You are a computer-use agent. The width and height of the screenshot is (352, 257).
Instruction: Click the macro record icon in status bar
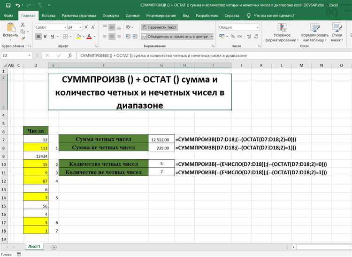coord(19,254)
